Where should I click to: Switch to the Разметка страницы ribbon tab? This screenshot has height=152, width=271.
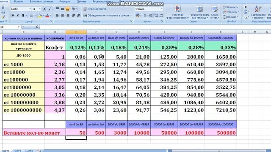41,2
